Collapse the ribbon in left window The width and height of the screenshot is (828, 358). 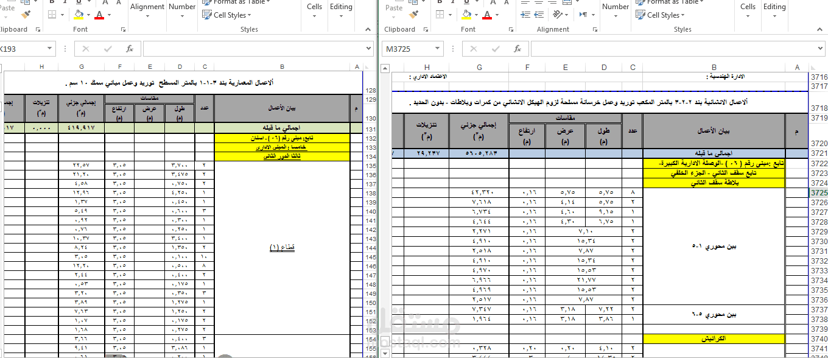[368, 29]
